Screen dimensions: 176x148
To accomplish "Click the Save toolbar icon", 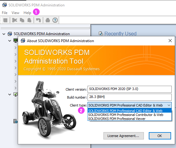I will pyautogui.click(x=5, y=20).
